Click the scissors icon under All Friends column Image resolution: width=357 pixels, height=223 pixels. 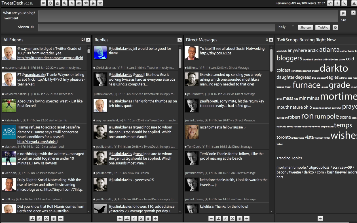[47, 218]
